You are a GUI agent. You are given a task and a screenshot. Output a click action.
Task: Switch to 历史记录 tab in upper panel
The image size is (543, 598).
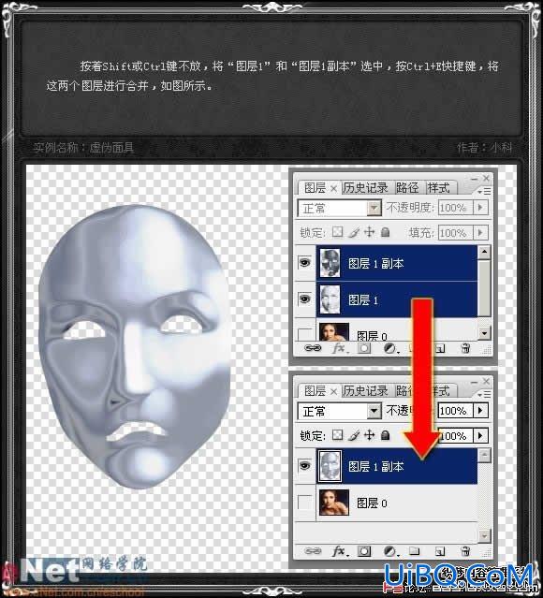[x=365, y=188]
